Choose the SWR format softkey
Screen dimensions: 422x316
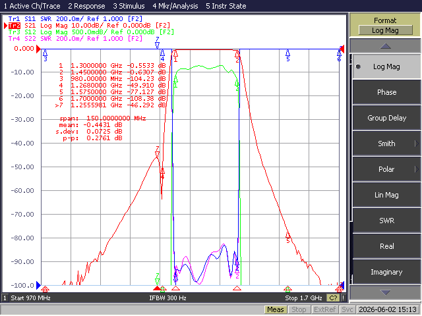[x=386, y=221]
